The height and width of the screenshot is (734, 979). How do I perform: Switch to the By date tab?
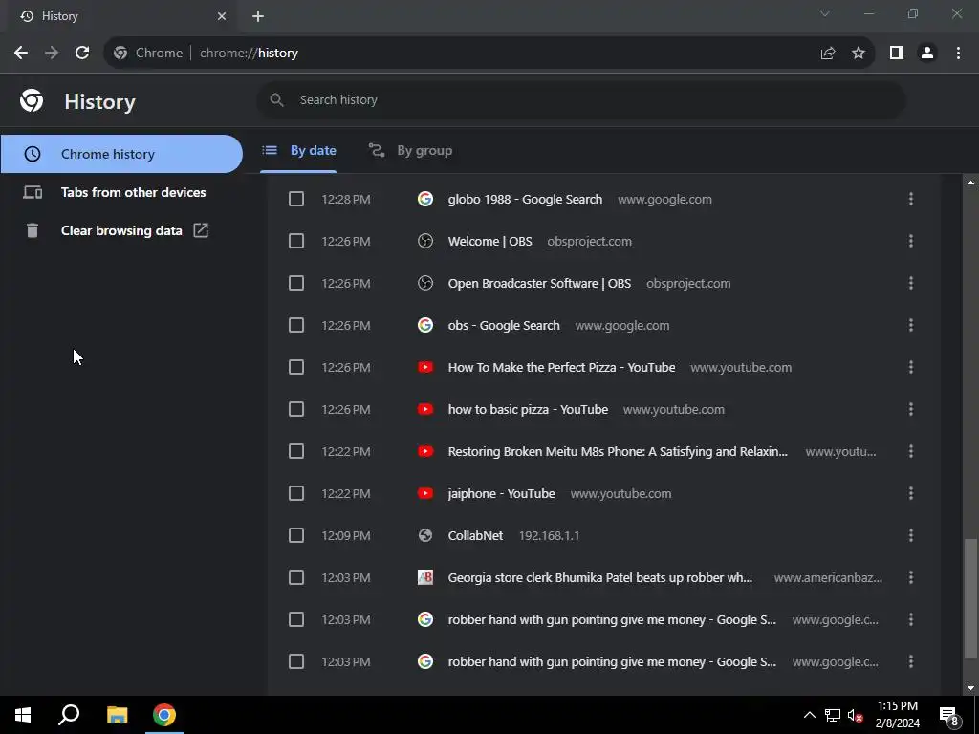[x=298, y=150]
